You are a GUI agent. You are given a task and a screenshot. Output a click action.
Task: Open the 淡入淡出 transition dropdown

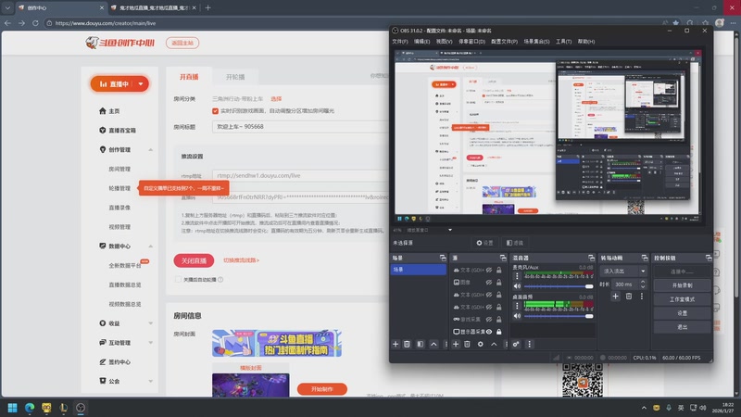[623, 271]
